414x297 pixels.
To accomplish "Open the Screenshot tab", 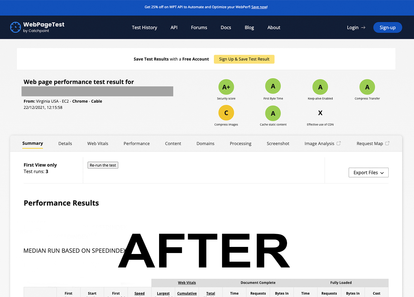I will point(278,144).
